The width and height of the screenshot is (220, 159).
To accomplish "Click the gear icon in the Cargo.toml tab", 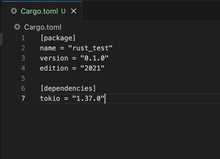I will 14,11.
